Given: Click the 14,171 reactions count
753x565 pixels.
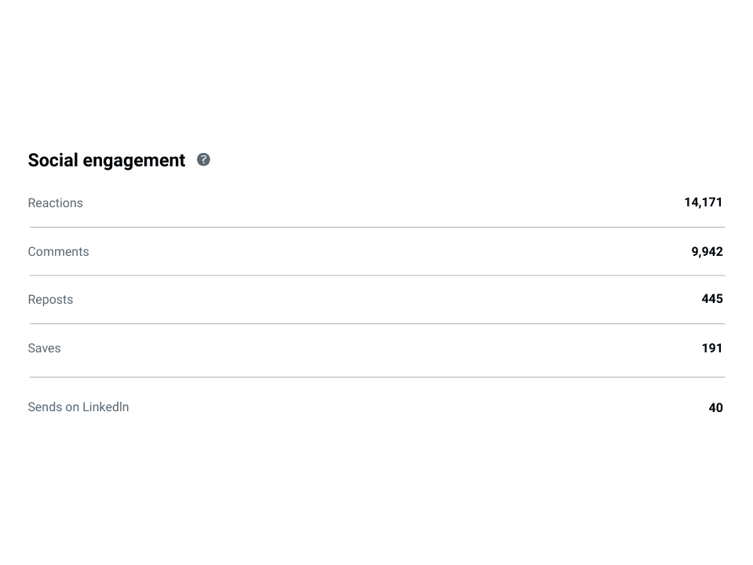Looking at the screenshot, I should (703, 202).
